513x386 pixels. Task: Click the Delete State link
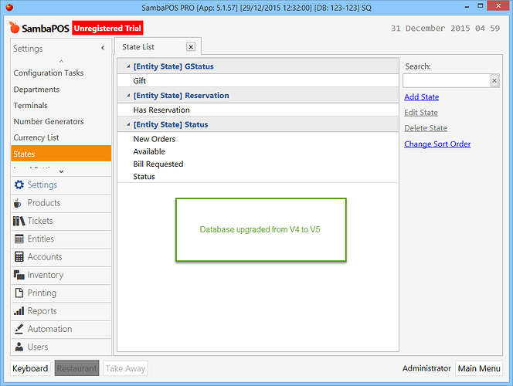point(426,128)
